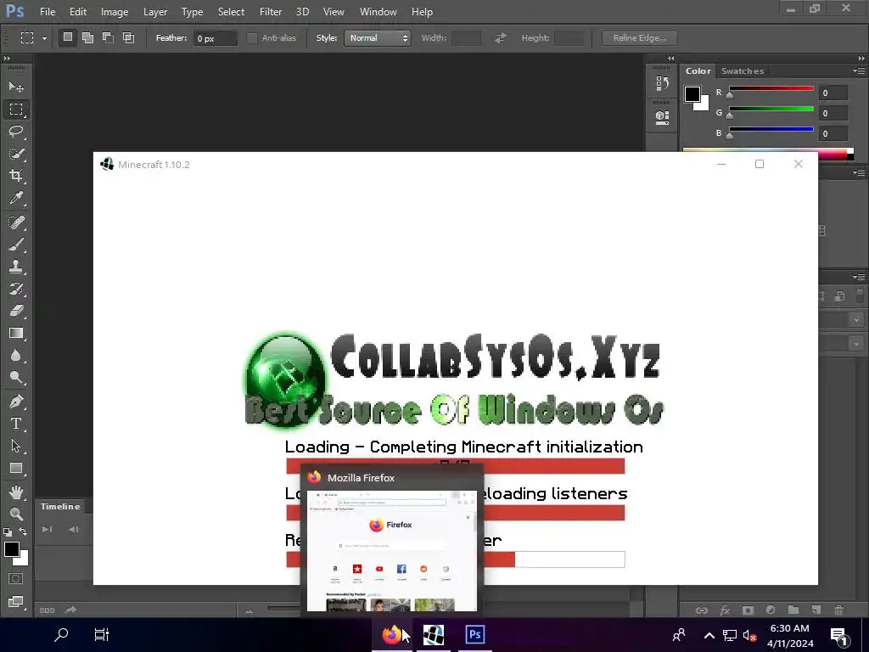Select the Crop tool

click(16, 176)
